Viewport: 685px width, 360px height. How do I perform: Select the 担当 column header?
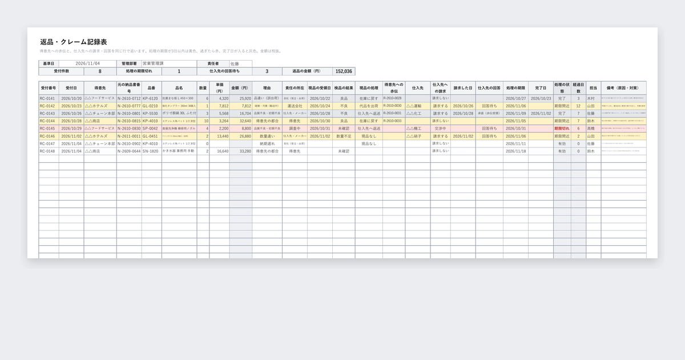pos(593,88)
